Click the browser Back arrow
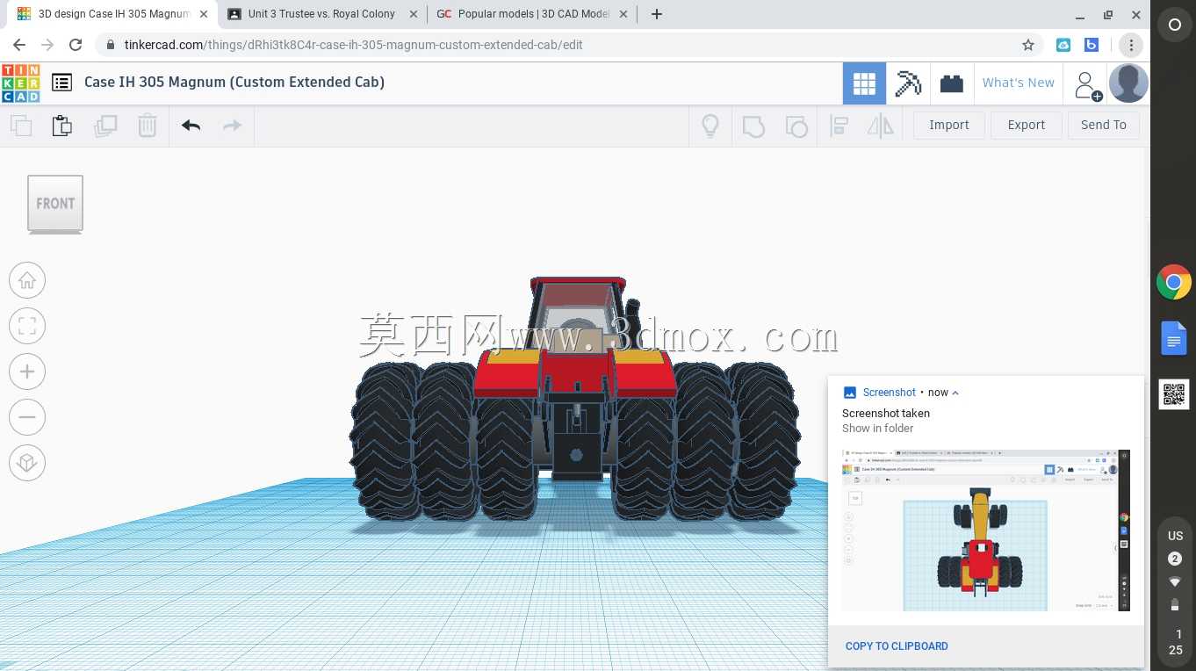Image resolution: width=1196 pixels, height=671 pixels. 19,45
